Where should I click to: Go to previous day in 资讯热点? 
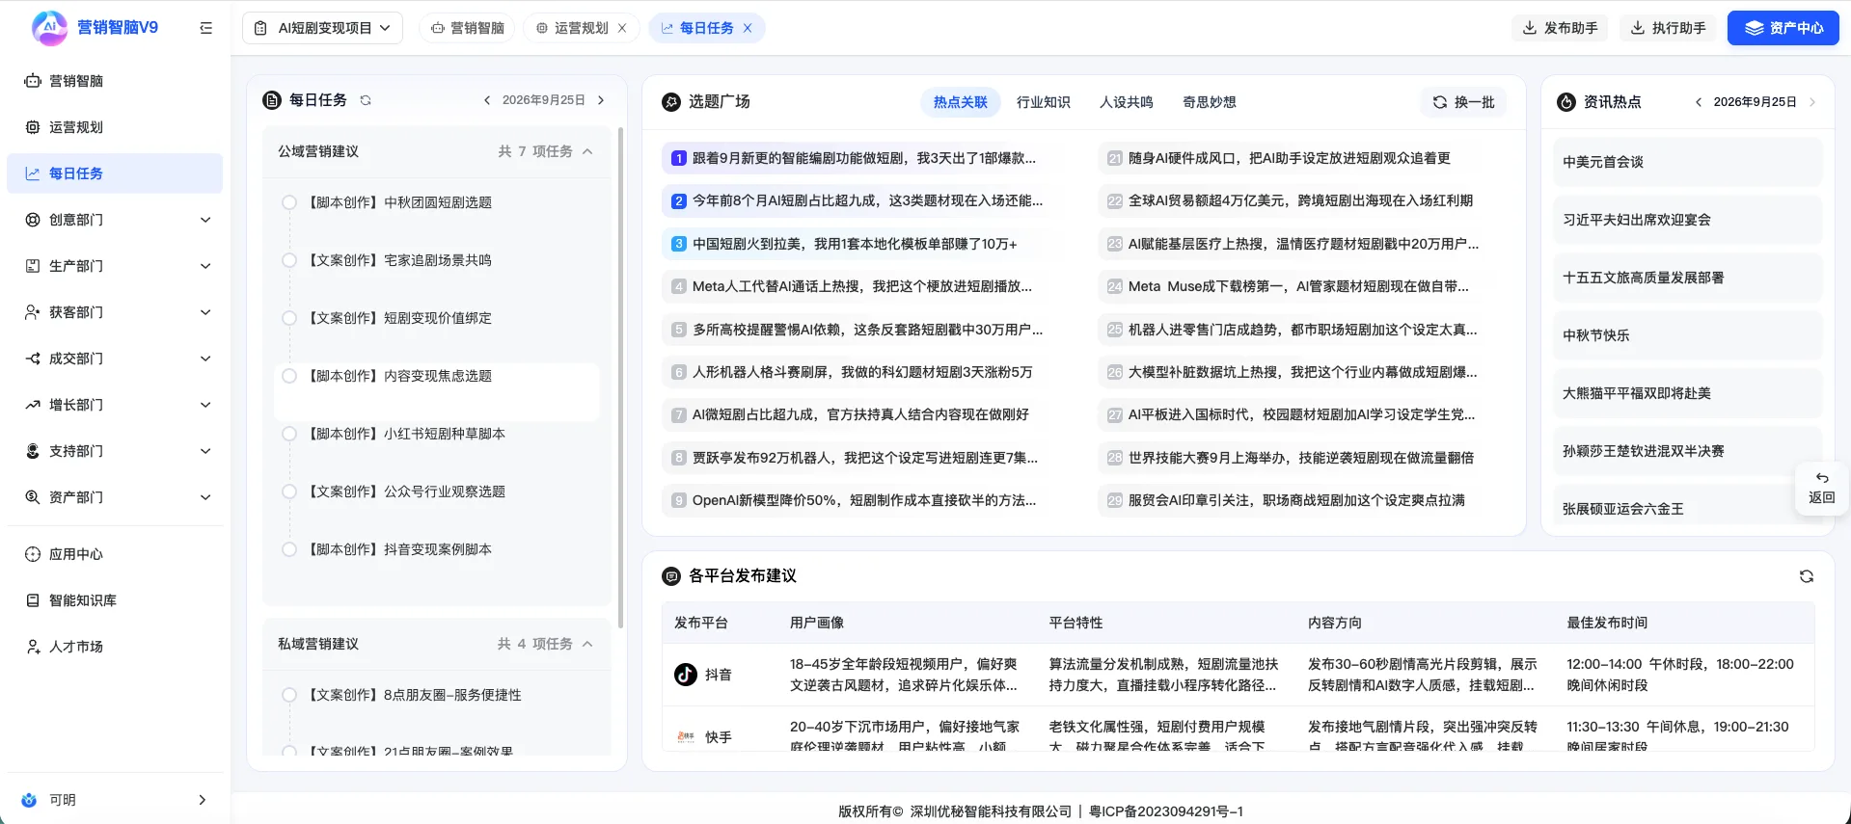coord(1699,102)
